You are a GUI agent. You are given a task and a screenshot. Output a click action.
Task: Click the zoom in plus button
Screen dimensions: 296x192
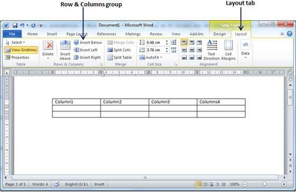tap(284, 184)
